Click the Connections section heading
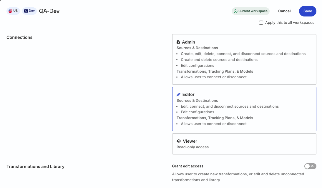Screen dimensions: 322x188 (x=19, y=37)
